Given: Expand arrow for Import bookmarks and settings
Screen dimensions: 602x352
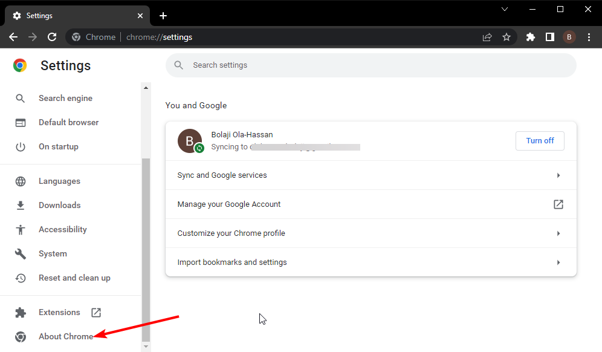Looking at the screenshot, I should click(x=558, y=262).
